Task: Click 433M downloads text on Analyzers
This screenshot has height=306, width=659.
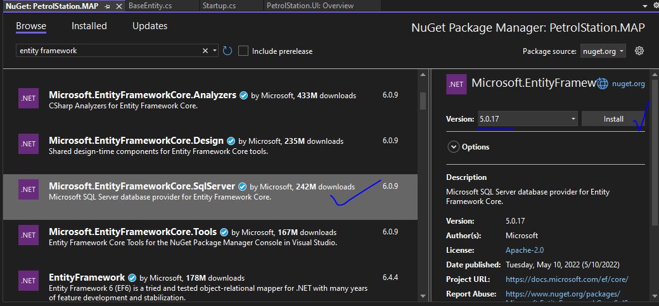Action: (326, 96)
